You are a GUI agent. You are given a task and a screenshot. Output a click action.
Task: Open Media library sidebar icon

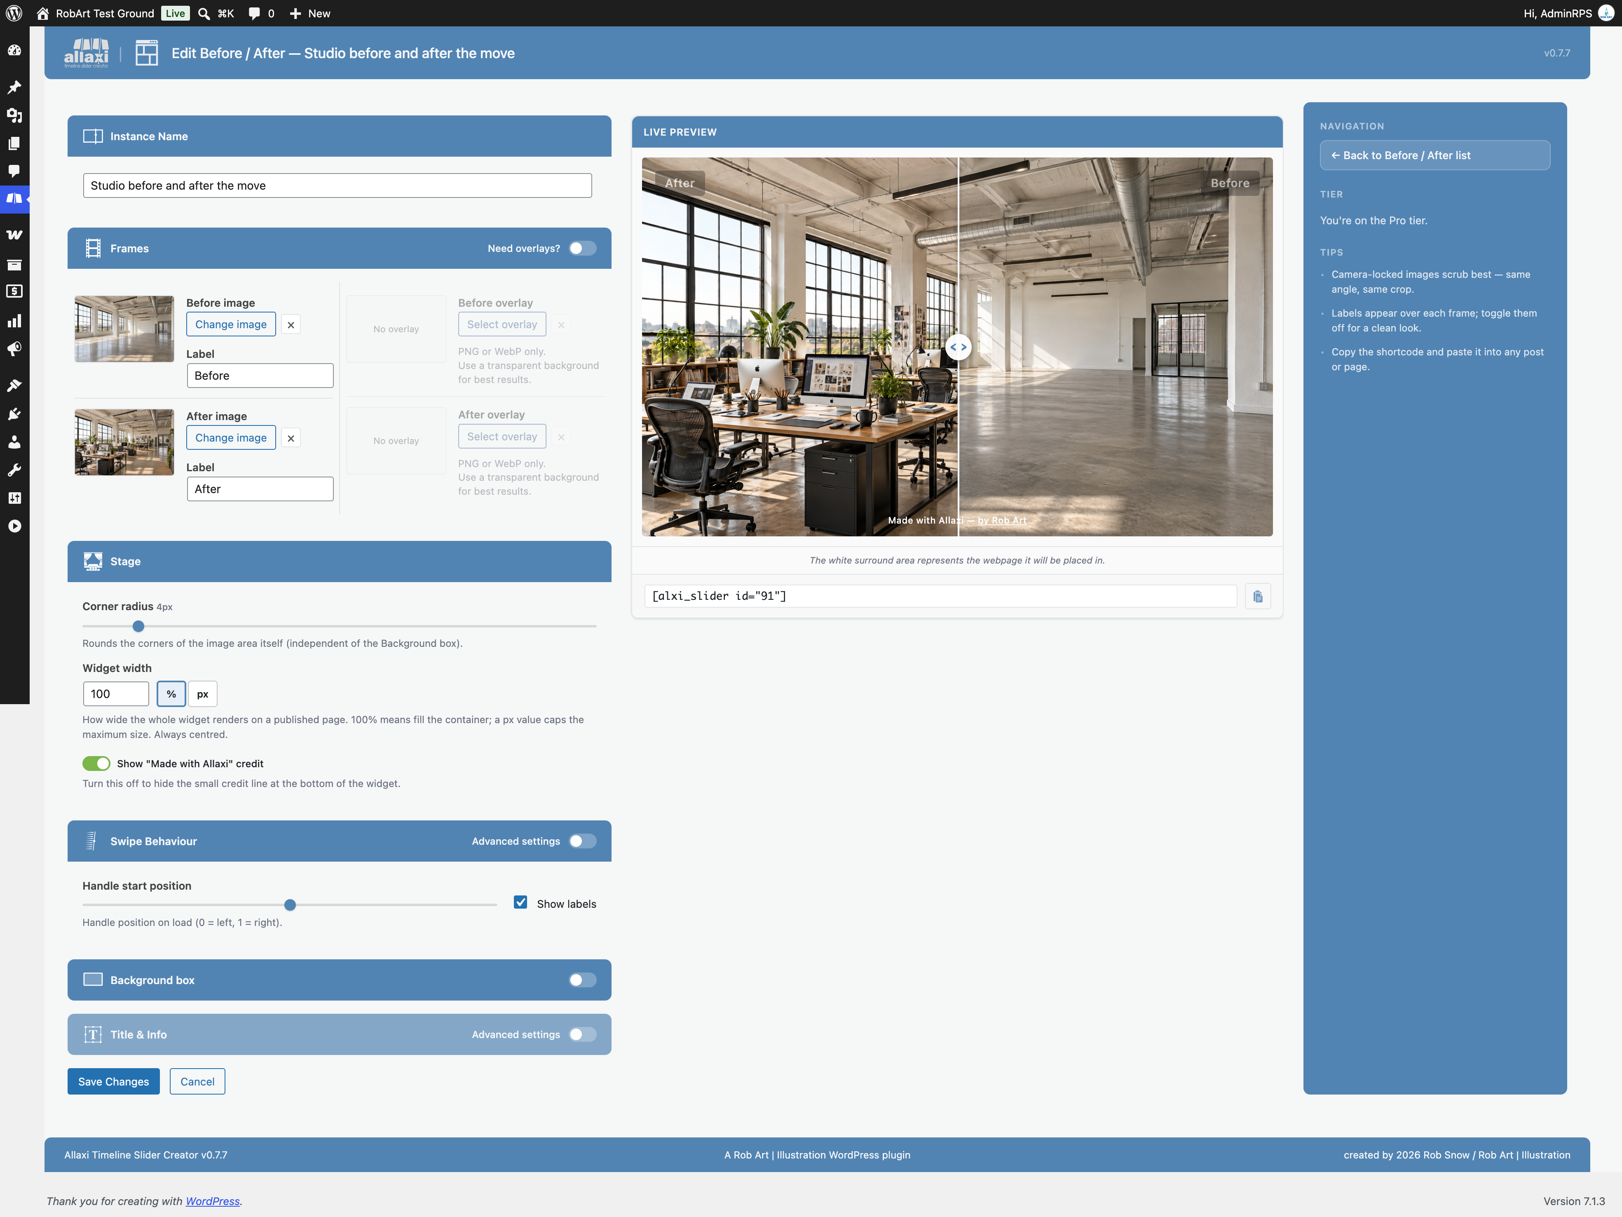14,115
